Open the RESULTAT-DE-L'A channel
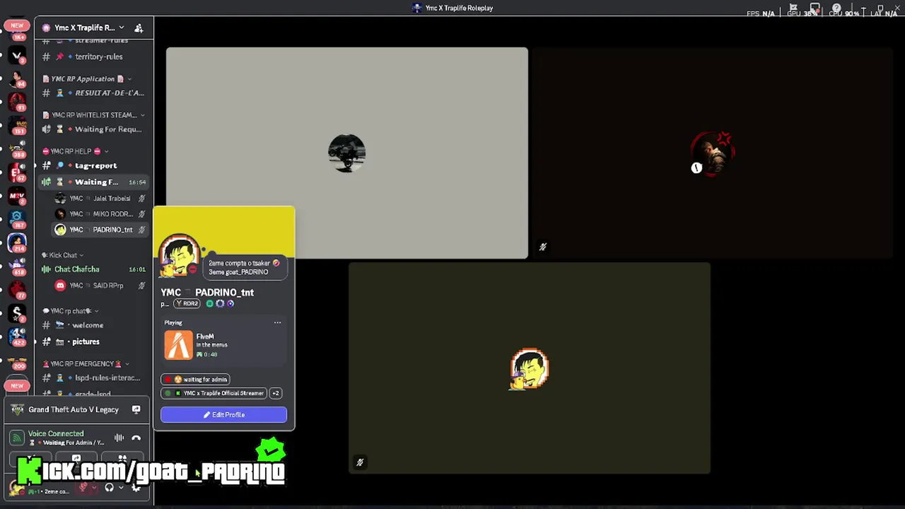The height and width of the screenshot is (509, 905). (93, 93)
